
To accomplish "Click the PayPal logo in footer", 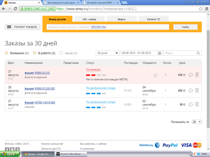I will point(169,145).
